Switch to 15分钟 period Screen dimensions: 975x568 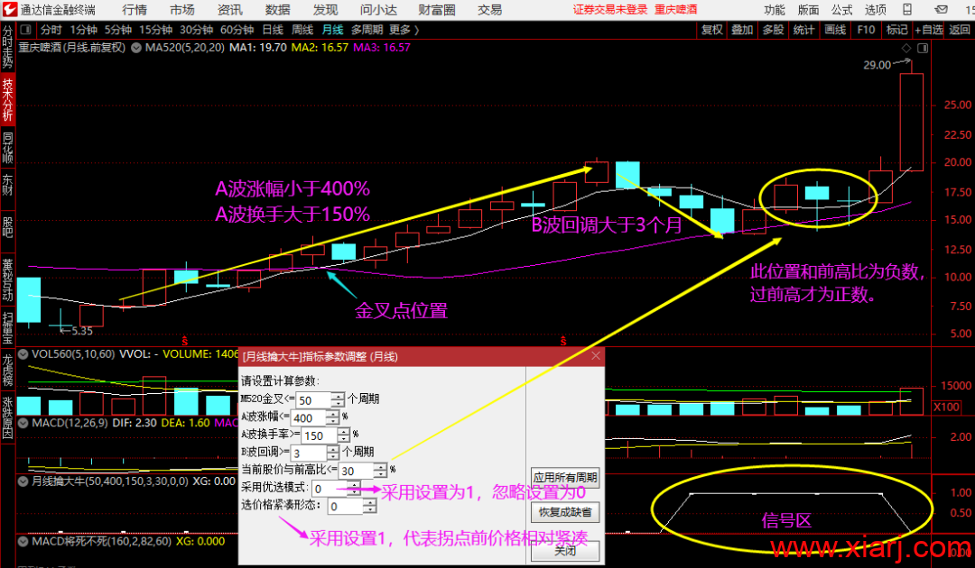[x=156, y=30]
